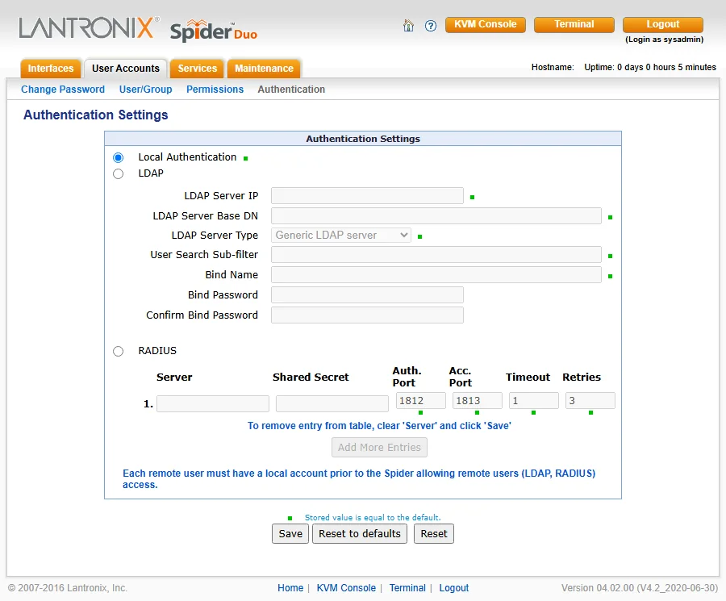Image resolution: width=726 pixels, height=601 pixels.
Task: Select Local Authentication radio button
Action: (x=118, y=157)
